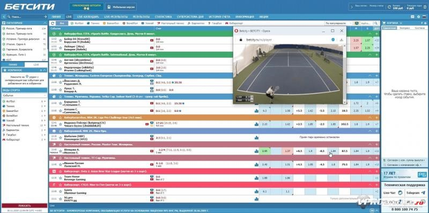Add Шипкова match to favorites star
The image size is (429, 213).
[61, 151]
